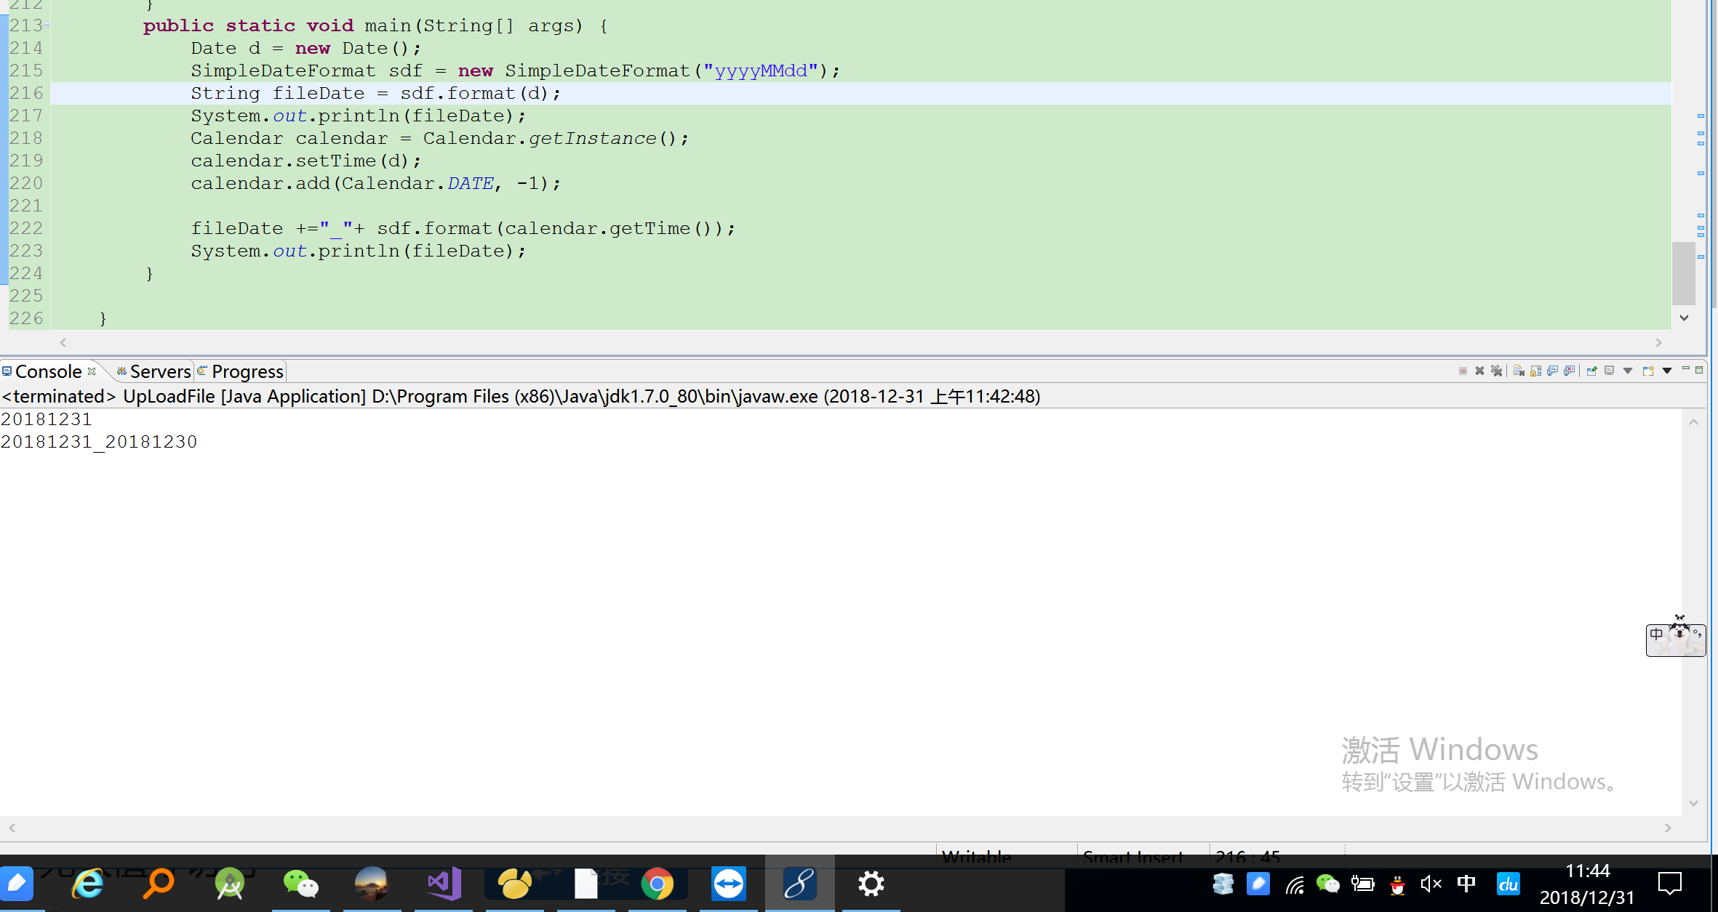1718x912 pixels.
Task: Click the editor scroll down arrow
Action: click(1684, 318)
